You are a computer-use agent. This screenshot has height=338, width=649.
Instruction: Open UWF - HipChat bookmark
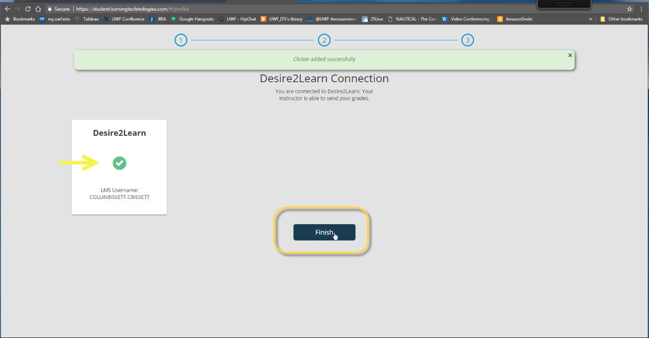click(237, 19)
